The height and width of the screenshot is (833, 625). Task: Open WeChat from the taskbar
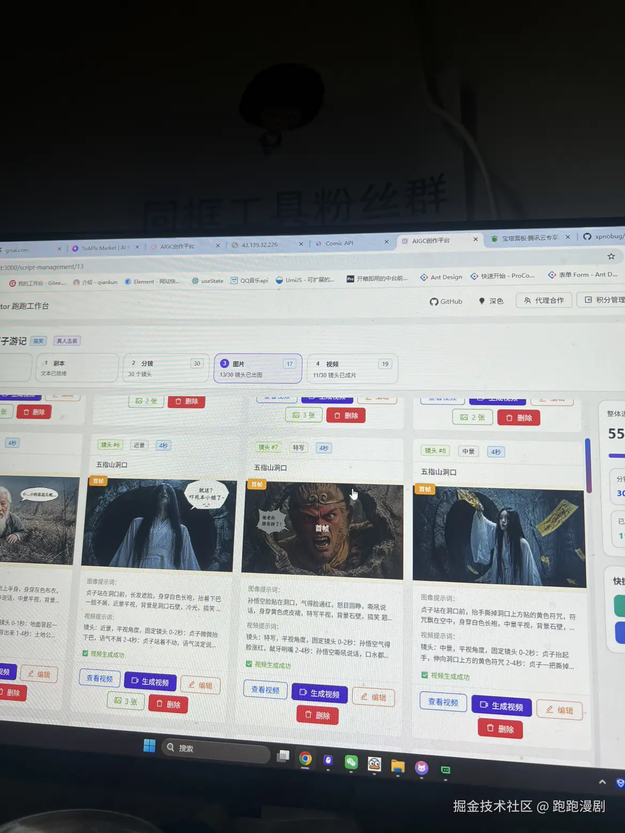[351, 762]
